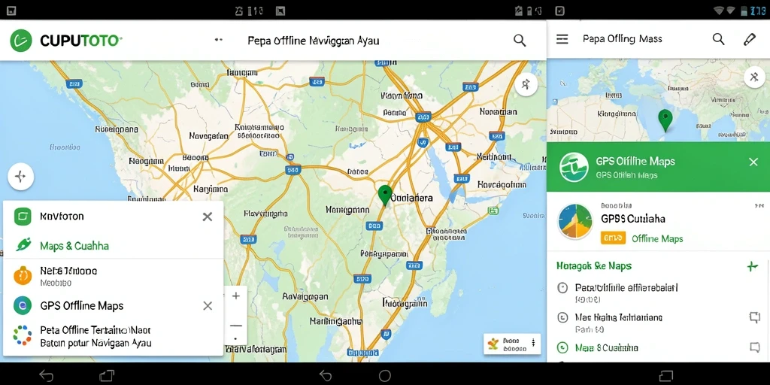The height and width of the screenshot is (385, 770).
Task: Expand the small arrow right of GPSS Cutiaha card
Action: tap(759, 205)
